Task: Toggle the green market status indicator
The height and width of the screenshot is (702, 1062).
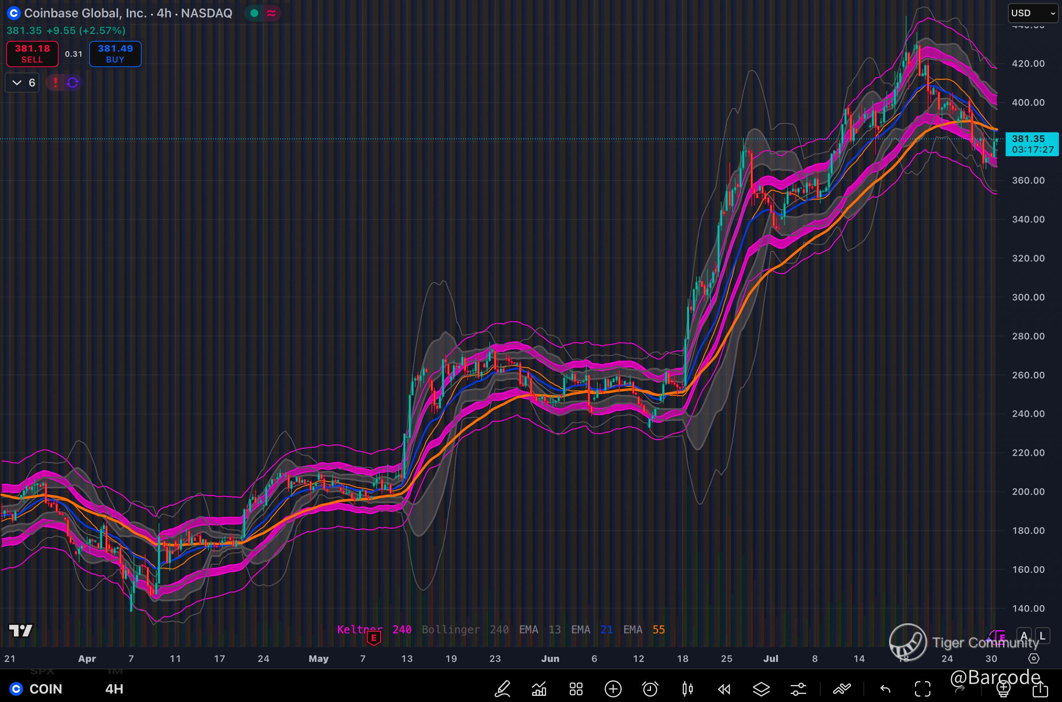Action: point(254,13)
